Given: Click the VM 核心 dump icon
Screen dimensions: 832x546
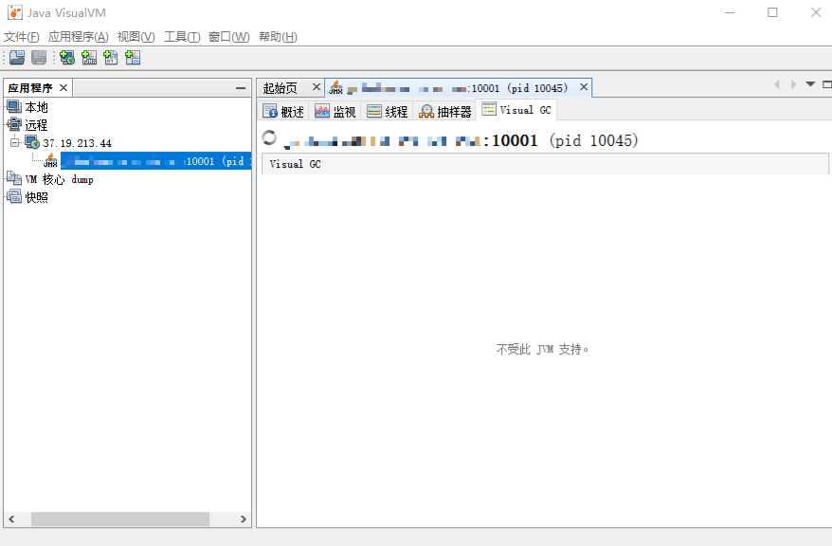Looking at the screenshot, I should (14, 179).
